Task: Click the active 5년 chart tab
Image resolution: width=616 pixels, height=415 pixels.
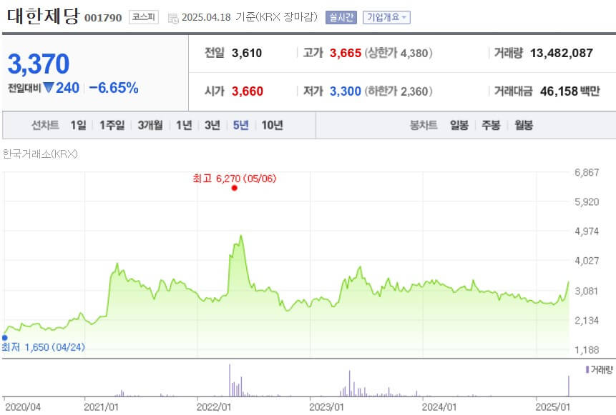Action: tap(242, 124)
